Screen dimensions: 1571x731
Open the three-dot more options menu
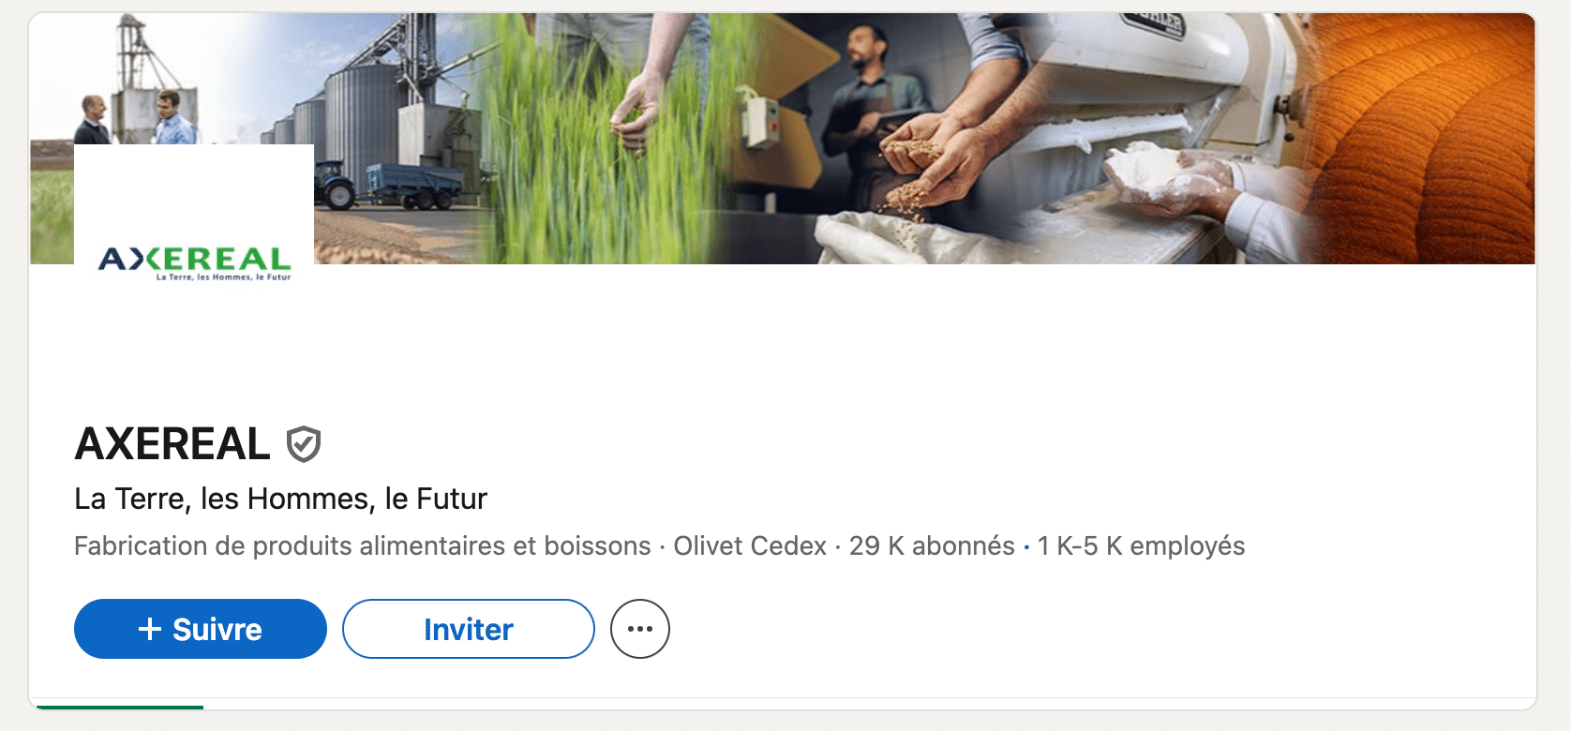click(640, 629)
